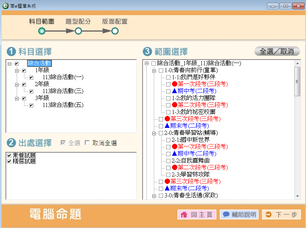Check 第二次段考 under 2-0 unit

(x=168, y=168)
